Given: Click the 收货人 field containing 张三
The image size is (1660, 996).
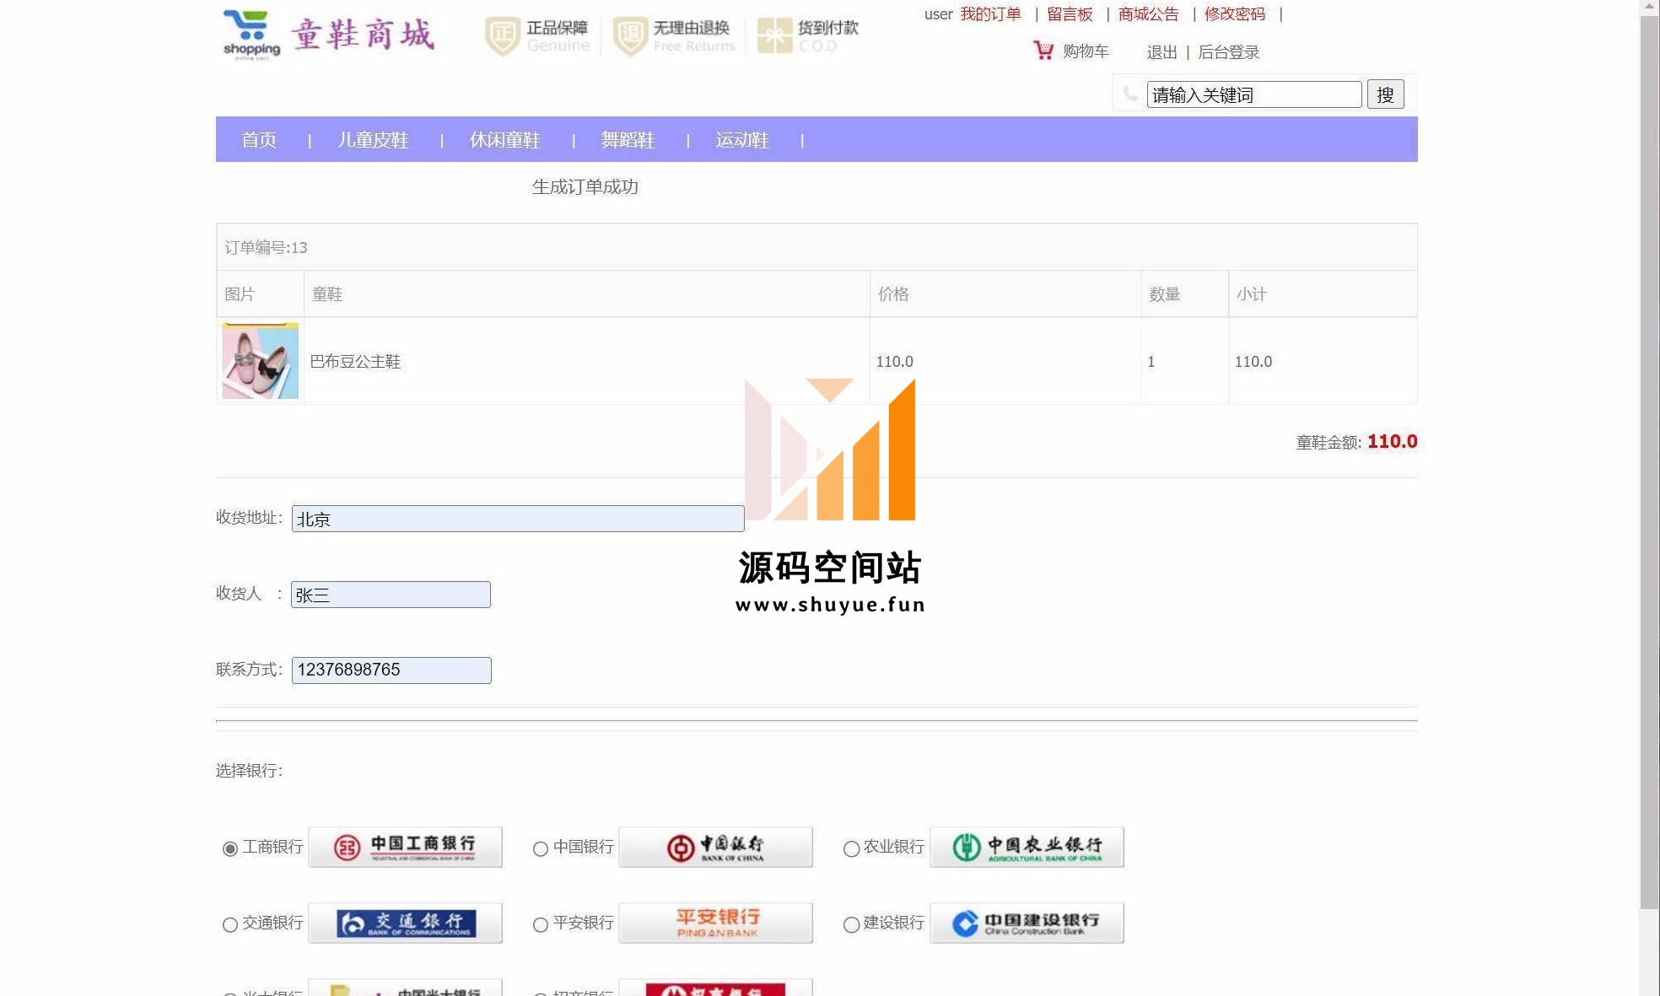Looking at the screenshot, I should point(391,595).
